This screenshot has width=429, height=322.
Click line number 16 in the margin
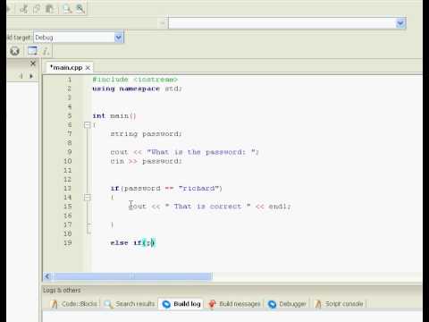pos(68,216)
